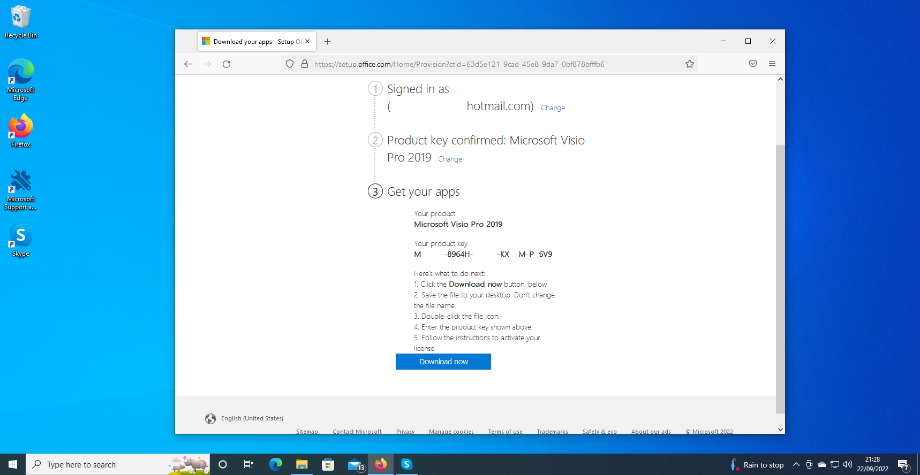Click the Microsoft Visio Pro 2019 product name
Screen dimensions: 920x475
click(458, 224)
